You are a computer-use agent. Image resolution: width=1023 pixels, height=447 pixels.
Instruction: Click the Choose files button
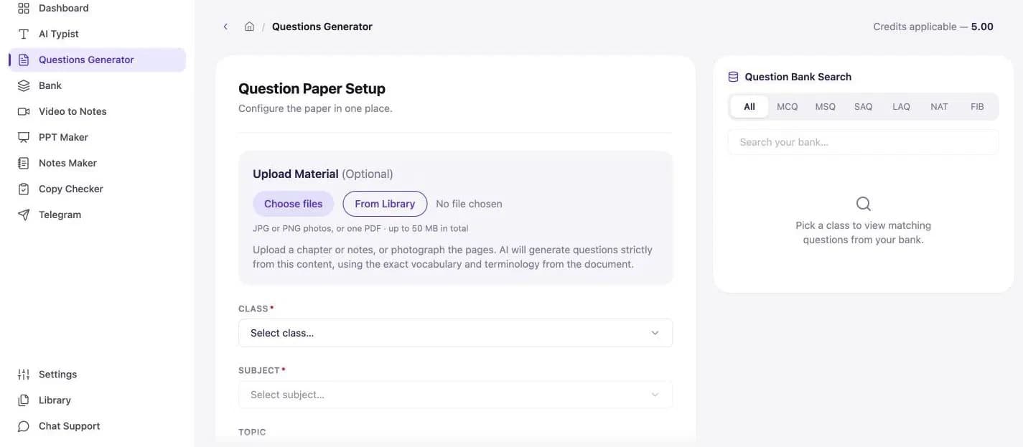(294, 204)
